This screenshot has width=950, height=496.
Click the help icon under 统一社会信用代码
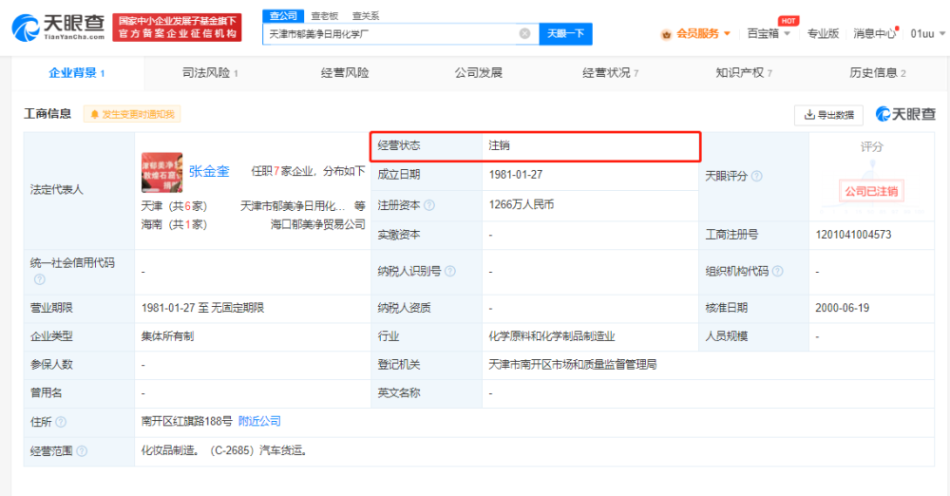click(x=39, y=279)
